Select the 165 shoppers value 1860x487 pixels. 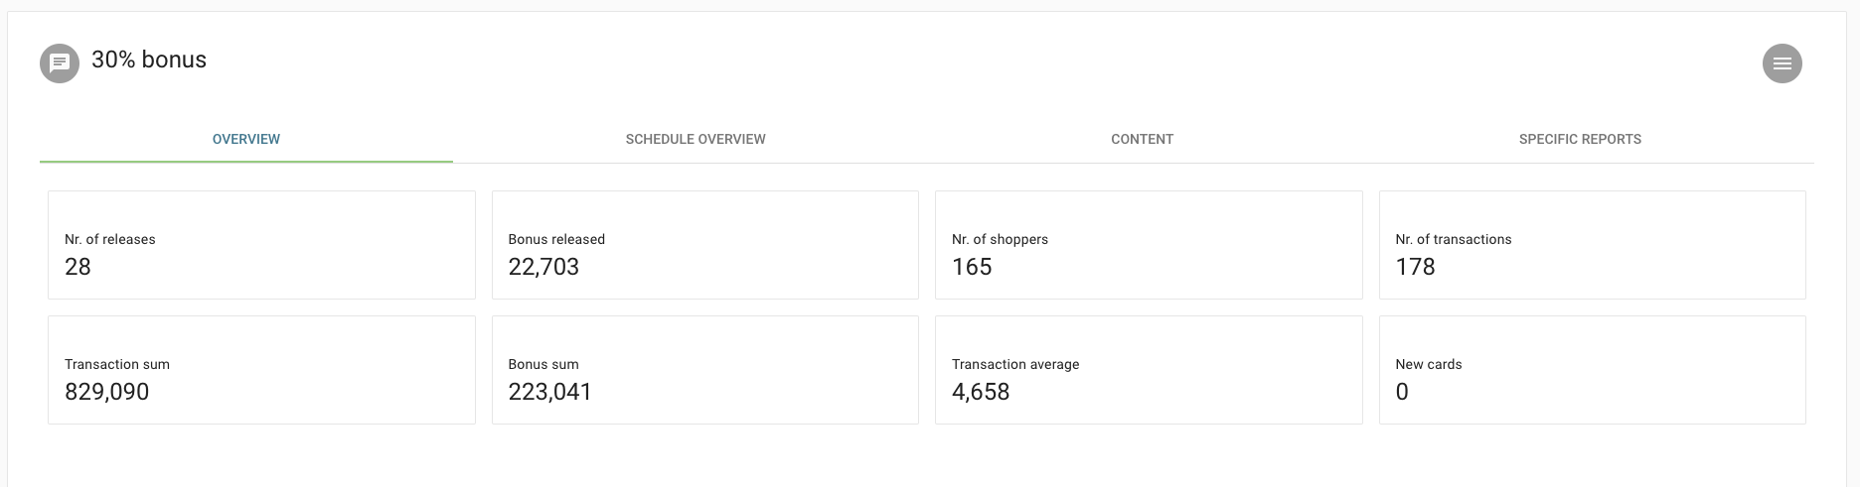[x=972, y=267]
